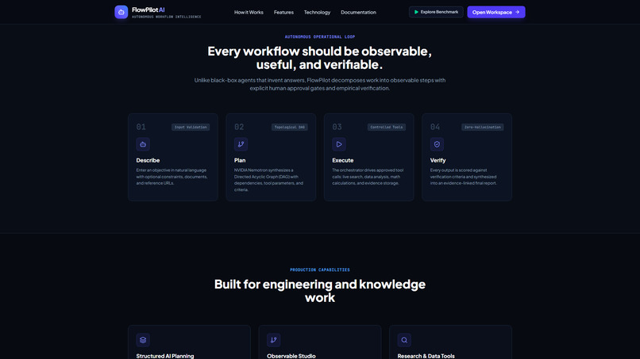Click the Controlled Tools tag
The image size is (640, 359).
point(387,127)
